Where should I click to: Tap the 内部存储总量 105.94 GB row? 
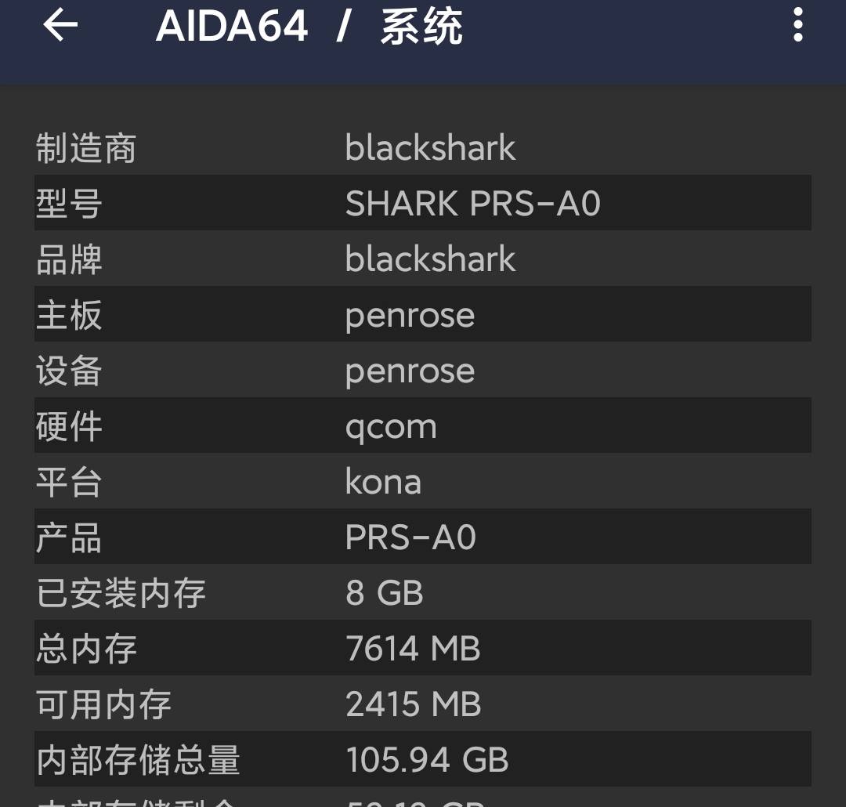pyautogui.click(x=423, y=759)
